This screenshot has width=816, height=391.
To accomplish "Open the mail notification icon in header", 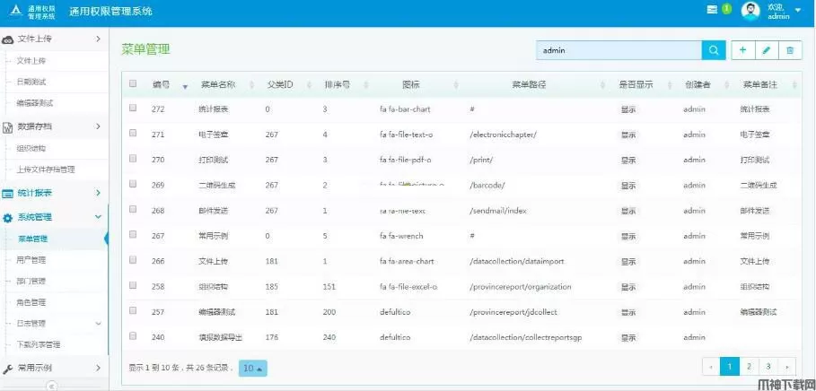I will pos(712,10).
